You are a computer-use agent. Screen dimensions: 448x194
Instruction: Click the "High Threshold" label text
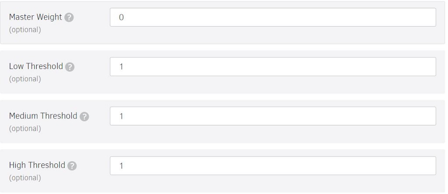point(37,166)
